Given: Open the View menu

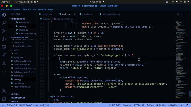Looking at the screenshot, I should (24, 10).
